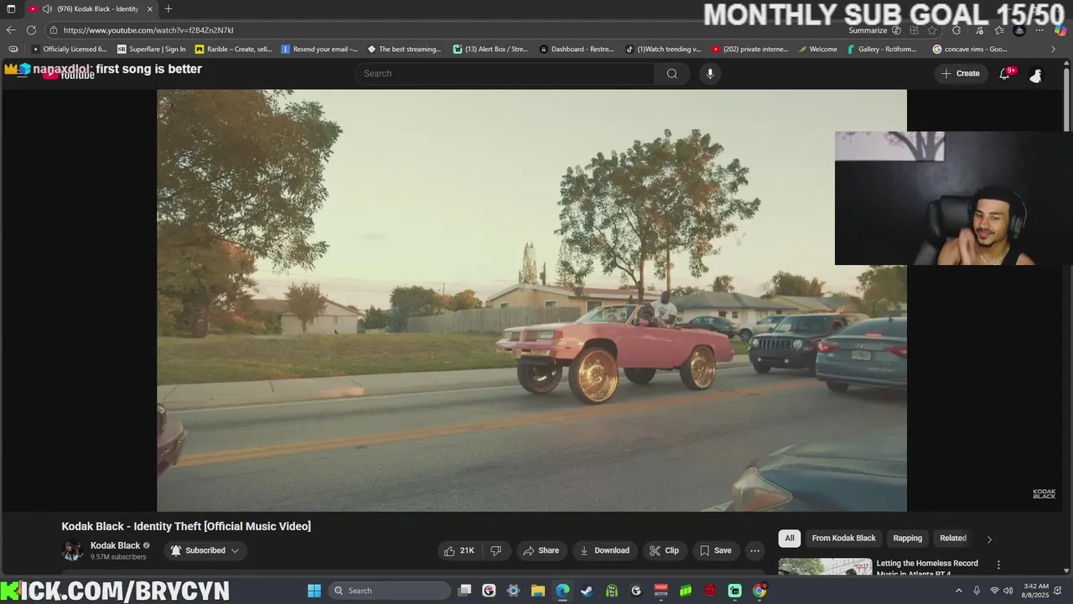Open Gallery Rotiform bookmark
The width and height of the screenshot is (1073, 604).
882,49
